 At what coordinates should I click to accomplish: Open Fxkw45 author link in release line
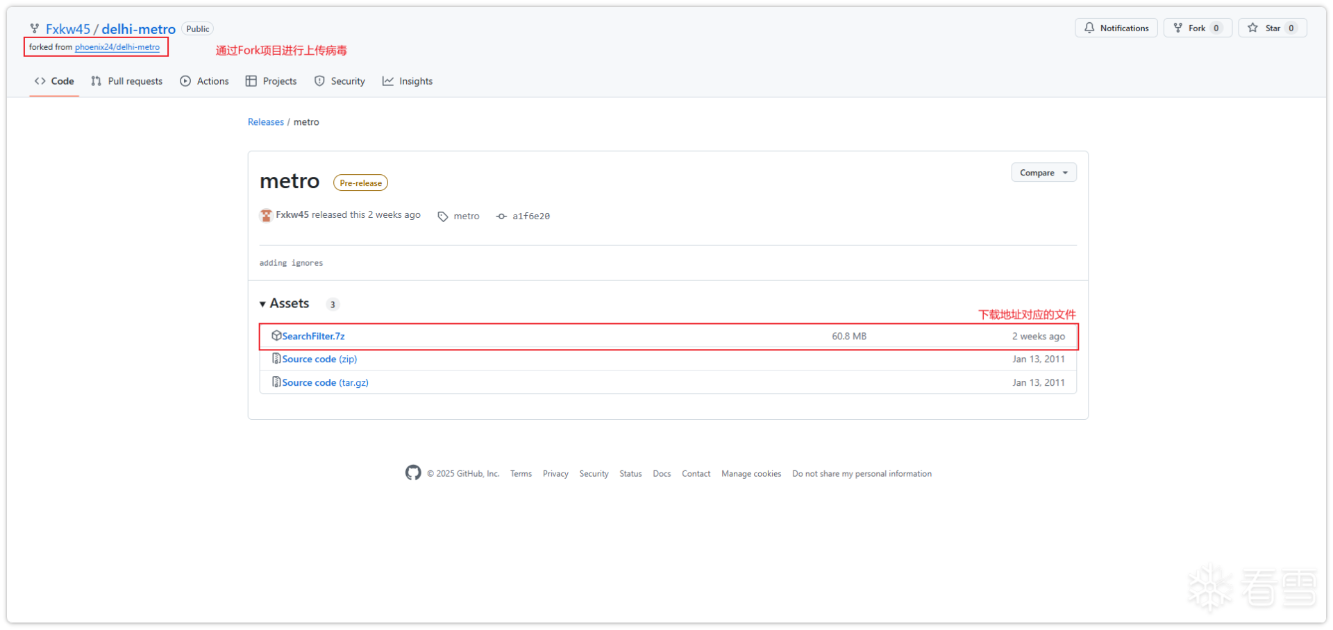click(x=292, y=215)
